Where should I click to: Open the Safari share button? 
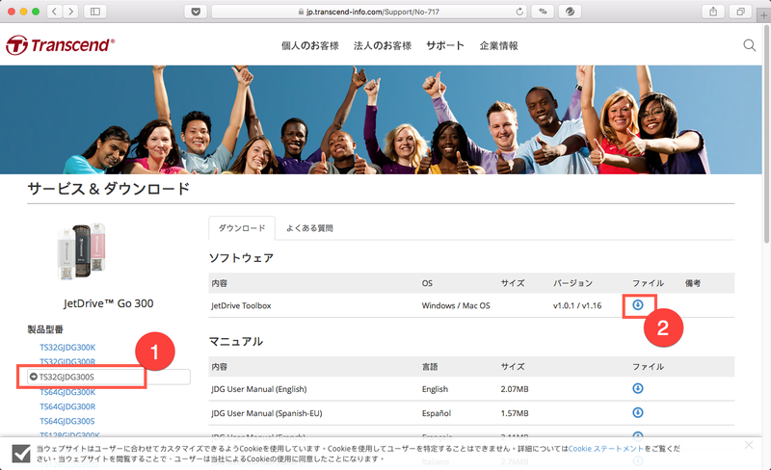(x=713, y=12)
